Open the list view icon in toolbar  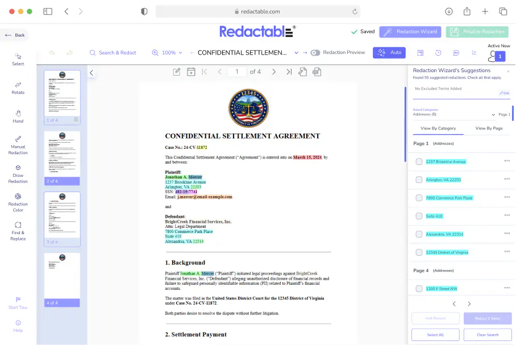point(474,53)
